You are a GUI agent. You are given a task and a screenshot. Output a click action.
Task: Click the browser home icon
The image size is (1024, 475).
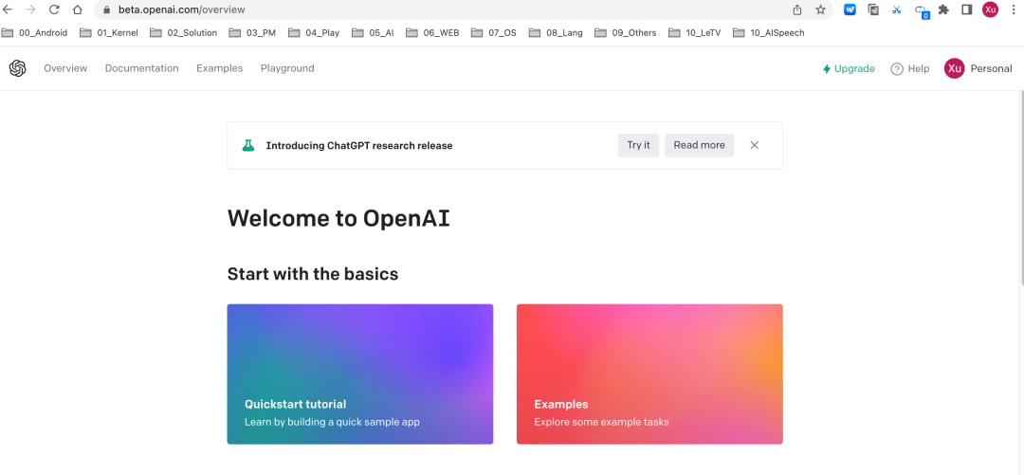coord(78,9)
